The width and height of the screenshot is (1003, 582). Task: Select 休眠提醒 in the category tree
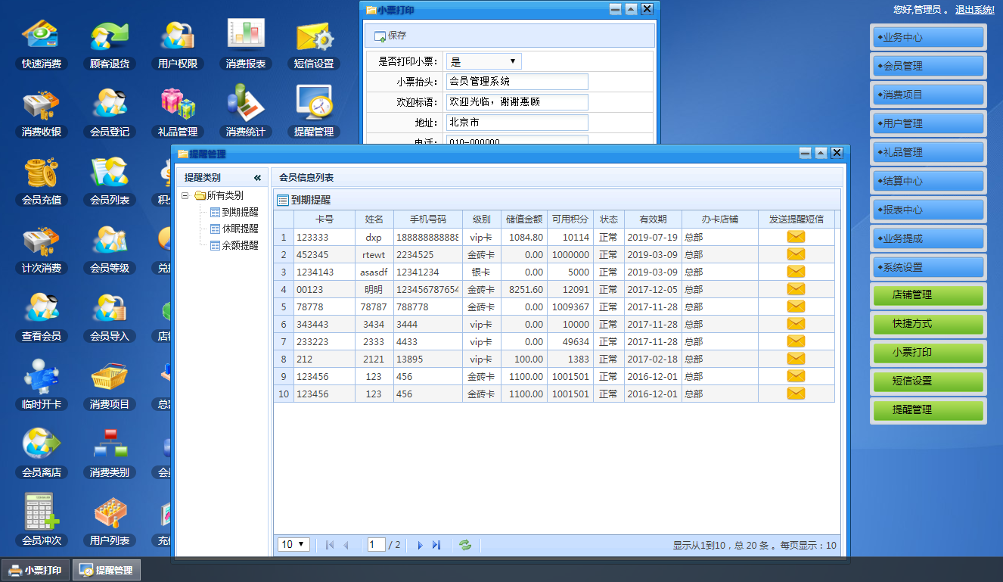click(x=239, y=229)
